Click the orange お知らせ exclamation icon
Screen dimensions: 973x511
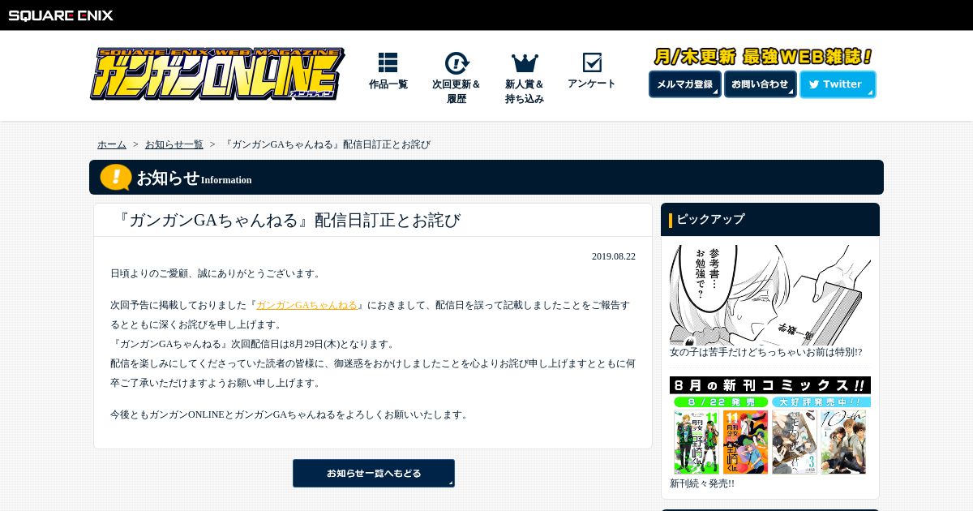116,177
